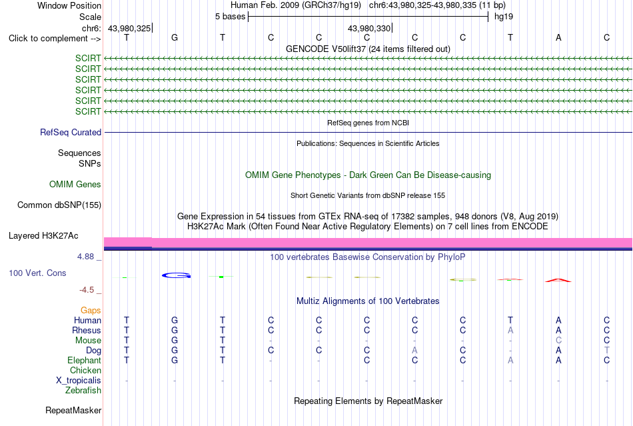Open the H3K27Ac Mark track title
This screenshot has height=426, width=633.
pos(368,226)
